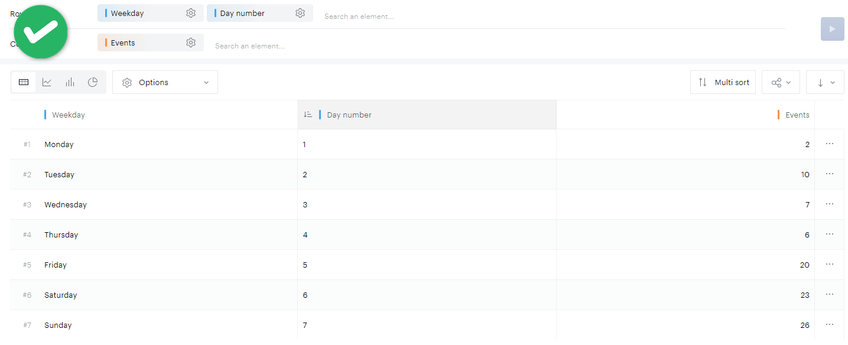The width and height of the screenshot is (848, 345).
Task: Open settings gear for Weekday element
Action: tap(191, 13)
